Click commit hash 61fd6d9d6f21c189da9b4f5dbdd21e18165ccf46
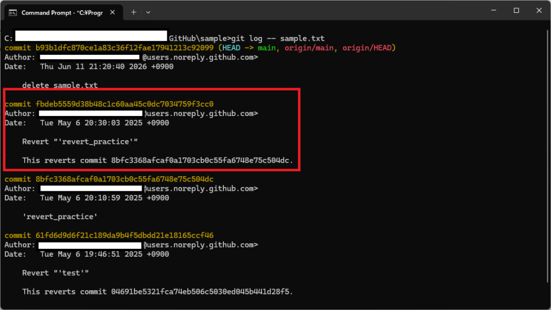 point(124,235)
